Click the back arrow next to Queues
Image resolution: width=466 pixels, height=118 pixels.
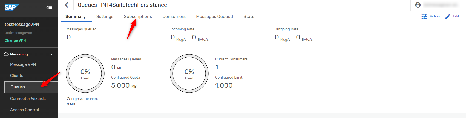pyautogui.click(x=67, y=5)
